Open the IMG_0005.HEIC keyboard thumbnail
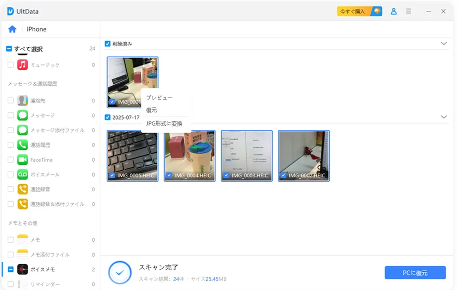457x290 pixels. click(132, 156)
